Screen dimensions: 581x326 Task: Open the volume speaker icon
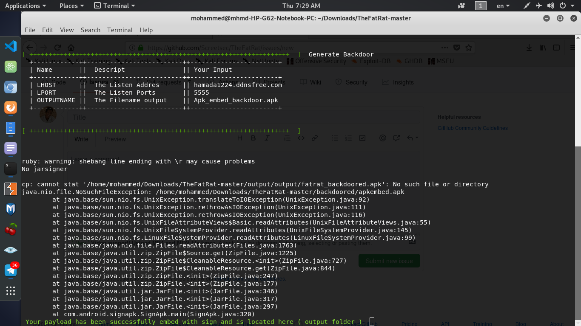pos(551,6)
